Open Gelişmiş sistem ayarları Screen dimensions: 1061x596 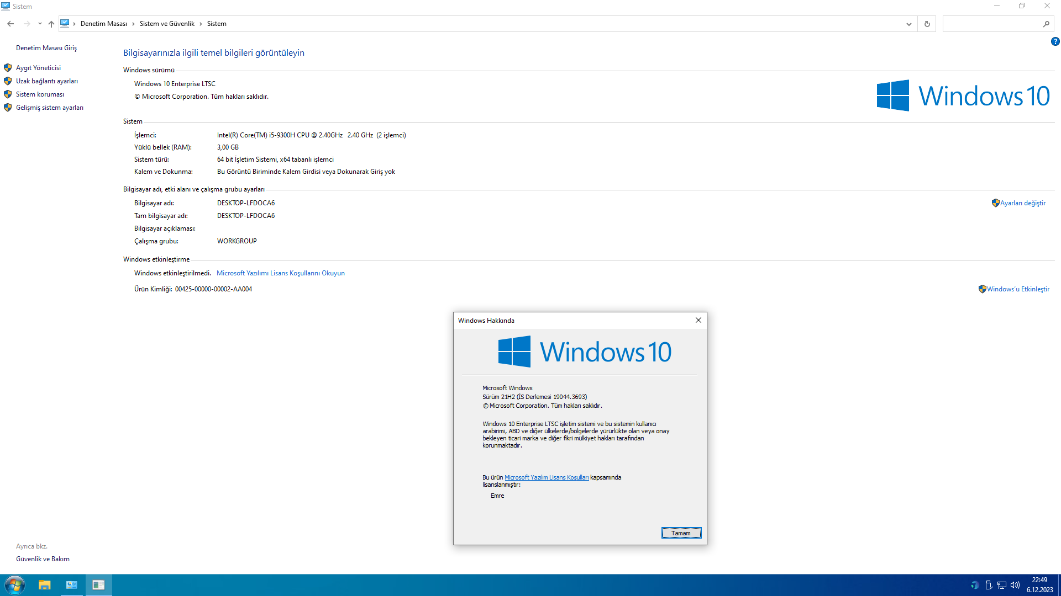(x=50, y=108)
